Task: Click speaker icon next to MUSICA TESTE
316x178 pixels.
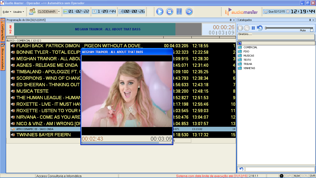Action: pyautogui.click(x=13, y=91)
